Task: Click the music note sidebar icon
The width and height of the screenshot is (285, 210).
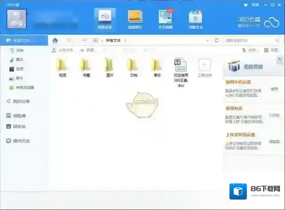Action: click(12, 59)
